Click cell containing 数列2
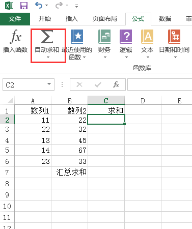The height and width of the screenshot is (229, 192). pyautogui.click(x=69, y=110)
